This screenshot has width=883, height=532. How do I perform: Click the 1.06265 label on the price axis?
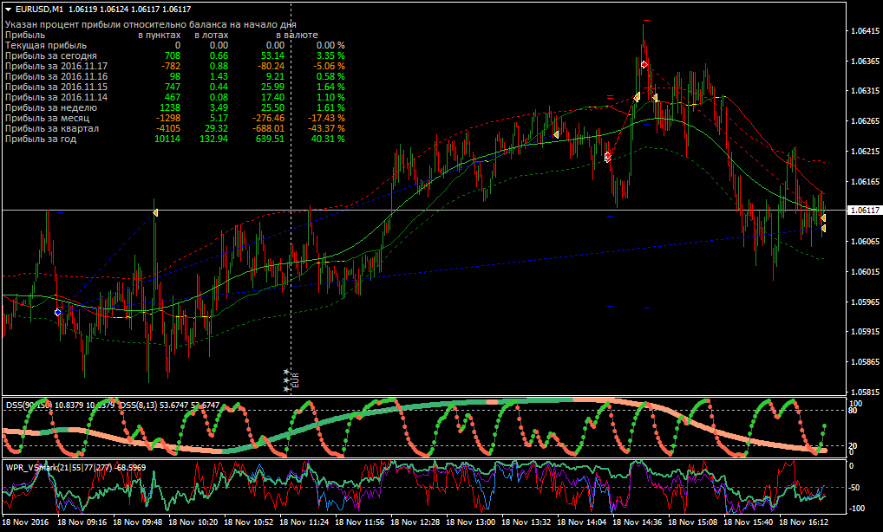[x=866, y=121]
